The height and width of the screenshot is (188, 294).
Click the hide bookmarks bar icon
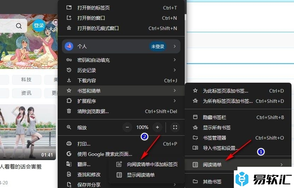195,117
